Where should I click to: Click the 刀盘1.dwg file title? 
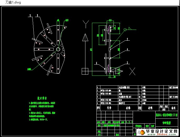pos(13,2)
